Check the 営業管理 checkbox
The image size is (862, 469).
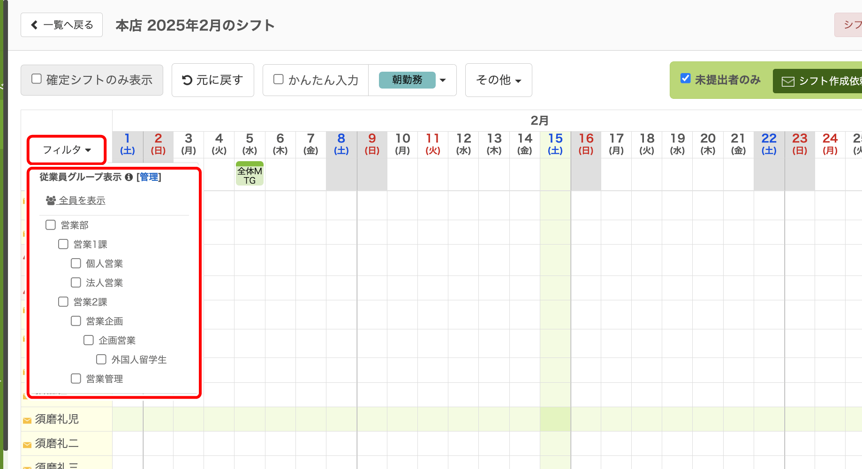[x=76, y=379]
